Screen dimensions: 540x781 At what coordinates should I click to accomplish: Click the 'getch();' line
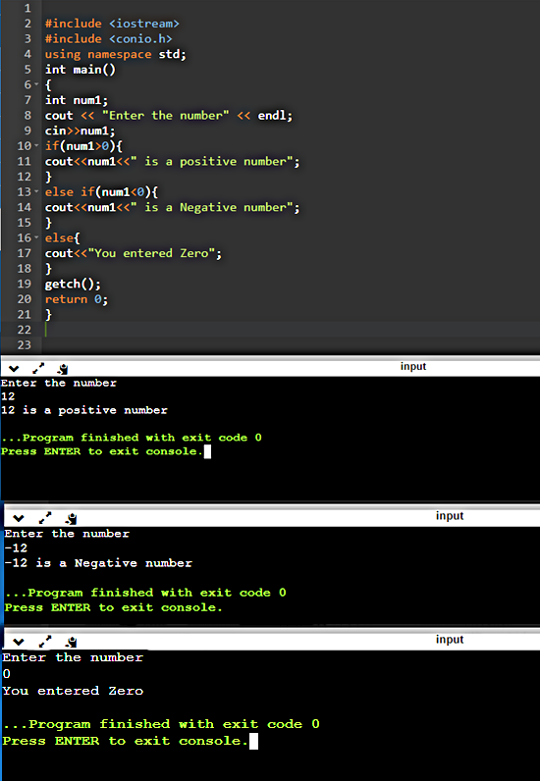73,284
